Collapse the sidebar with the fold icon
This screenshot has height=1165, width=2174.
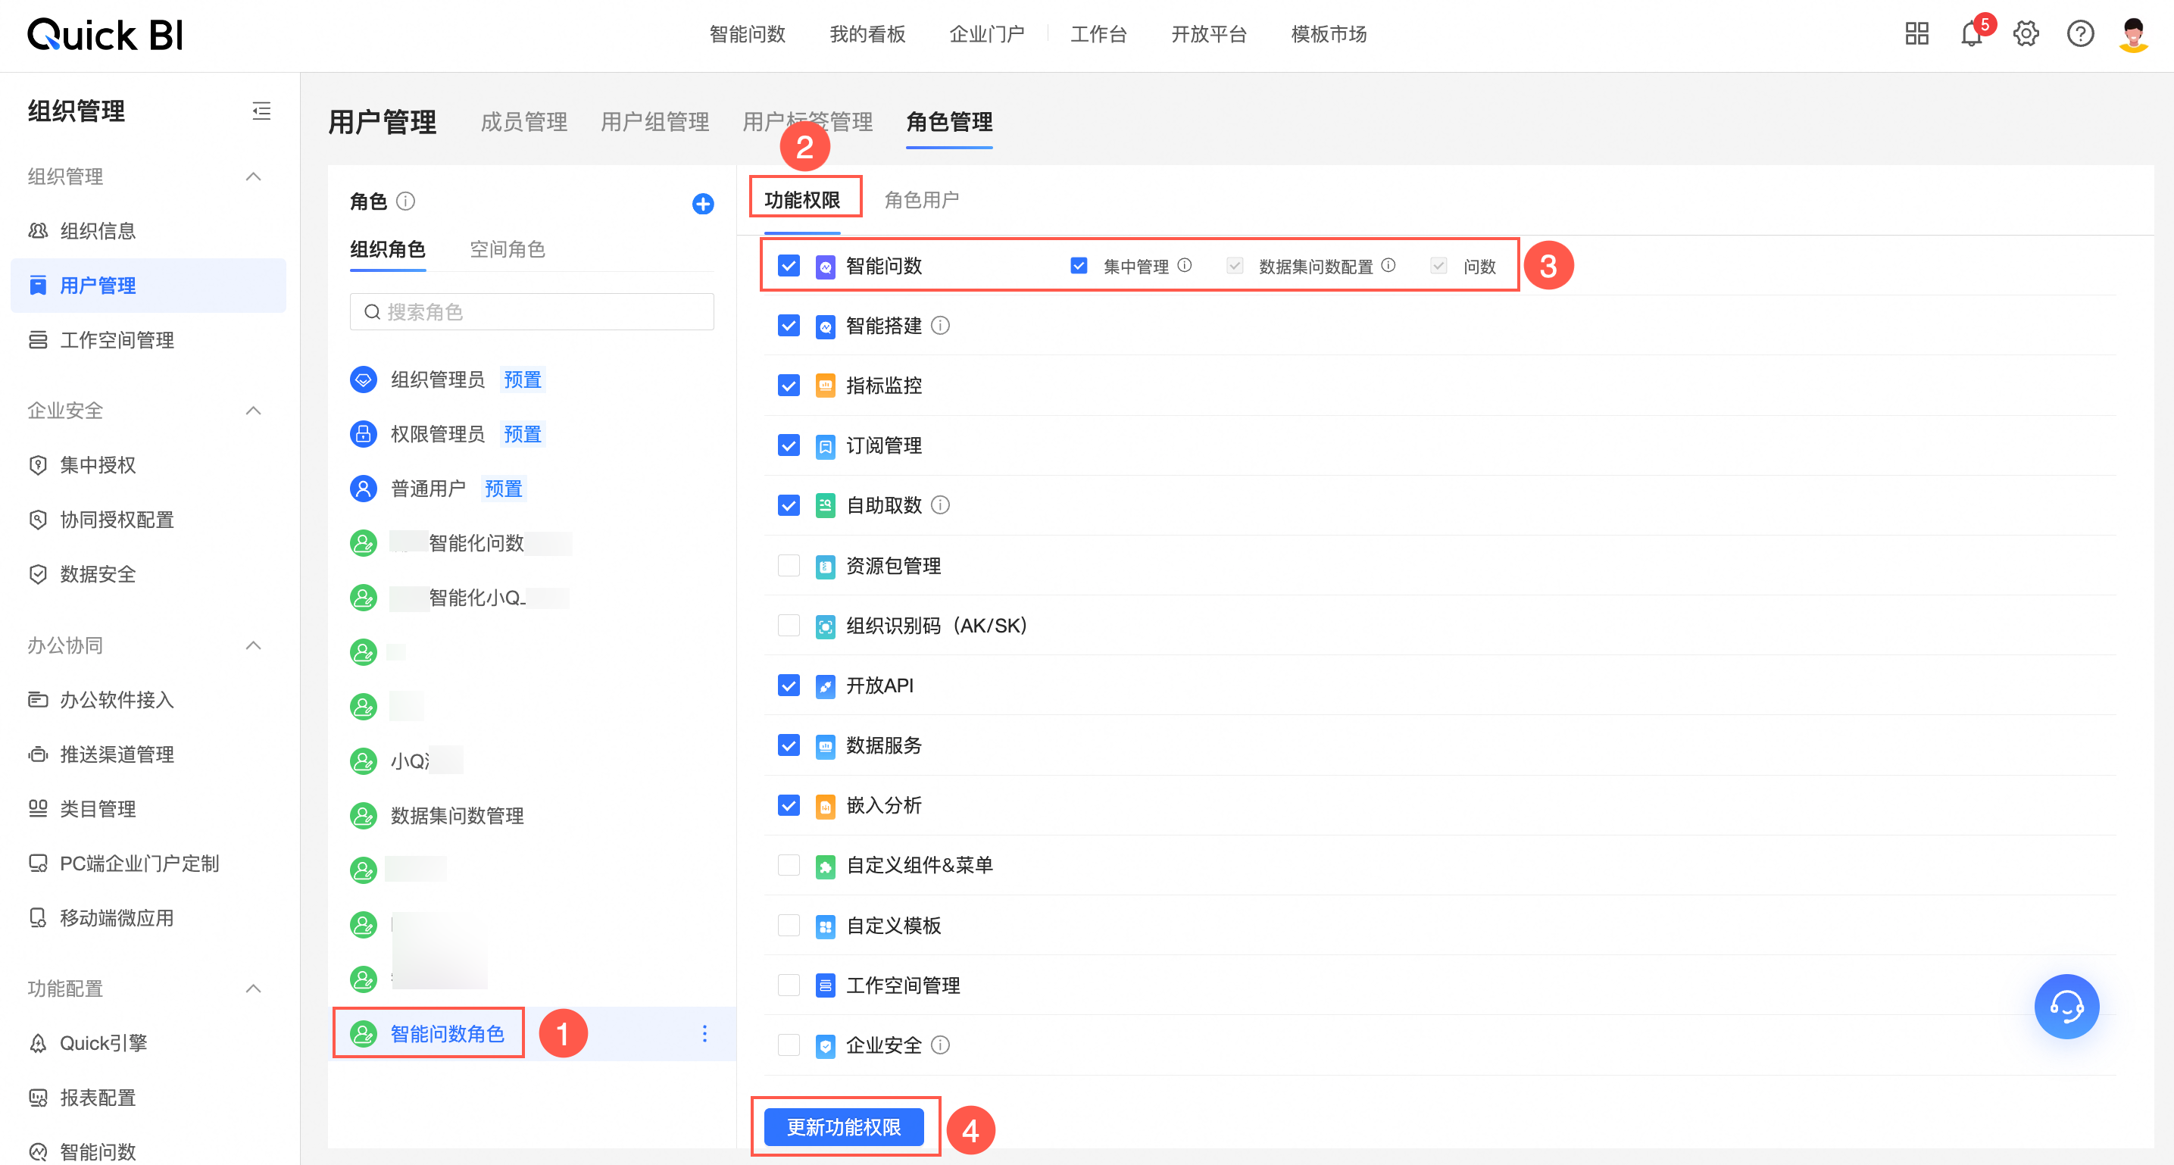(261, 111)
